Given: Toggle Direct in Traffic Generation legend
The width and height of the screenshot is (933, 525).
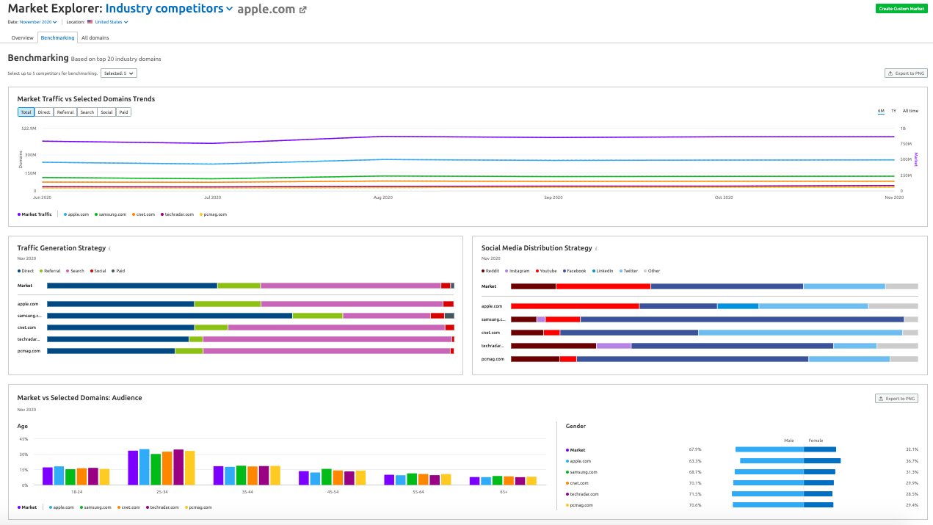Looking at the screenshot, I should tap(26, 271).
